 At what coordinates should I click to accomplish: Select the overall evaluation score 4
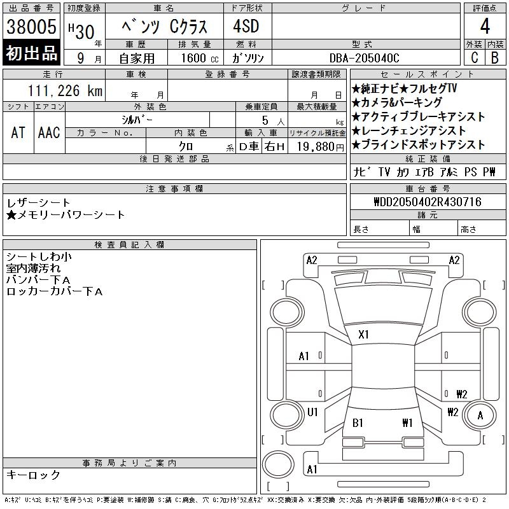tap(485, 26)
